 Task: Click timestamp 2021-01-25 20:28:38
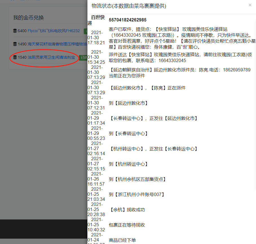click(96, 209)
